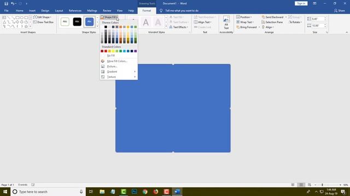Click the Undo arrow icon
This screenshot has height=196, width=350.
(13, 4)
